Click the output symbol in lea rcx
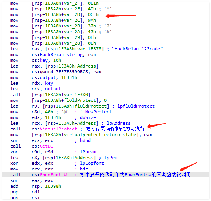 coord(53,89)
